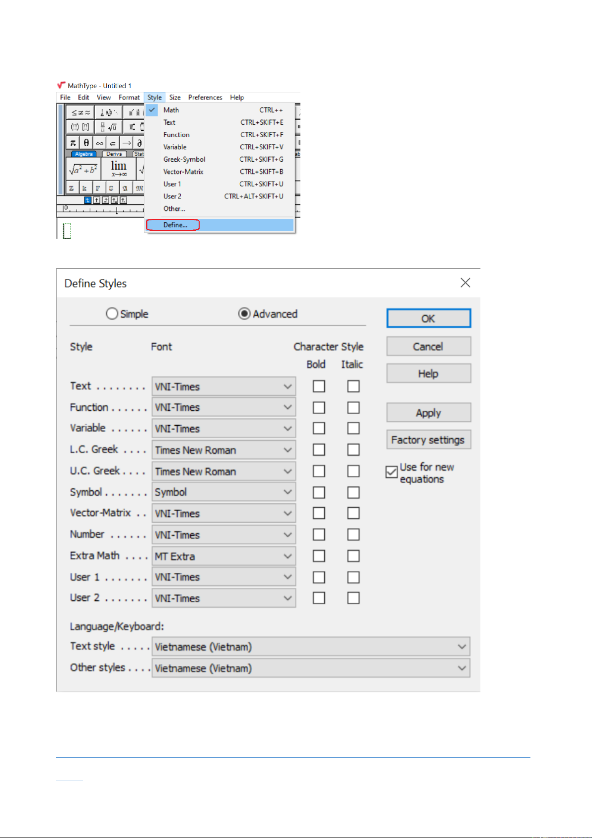This screenshot has height=838, width=592.
Task: Insert the limit x→∞ expression
Action: [118, 169]
